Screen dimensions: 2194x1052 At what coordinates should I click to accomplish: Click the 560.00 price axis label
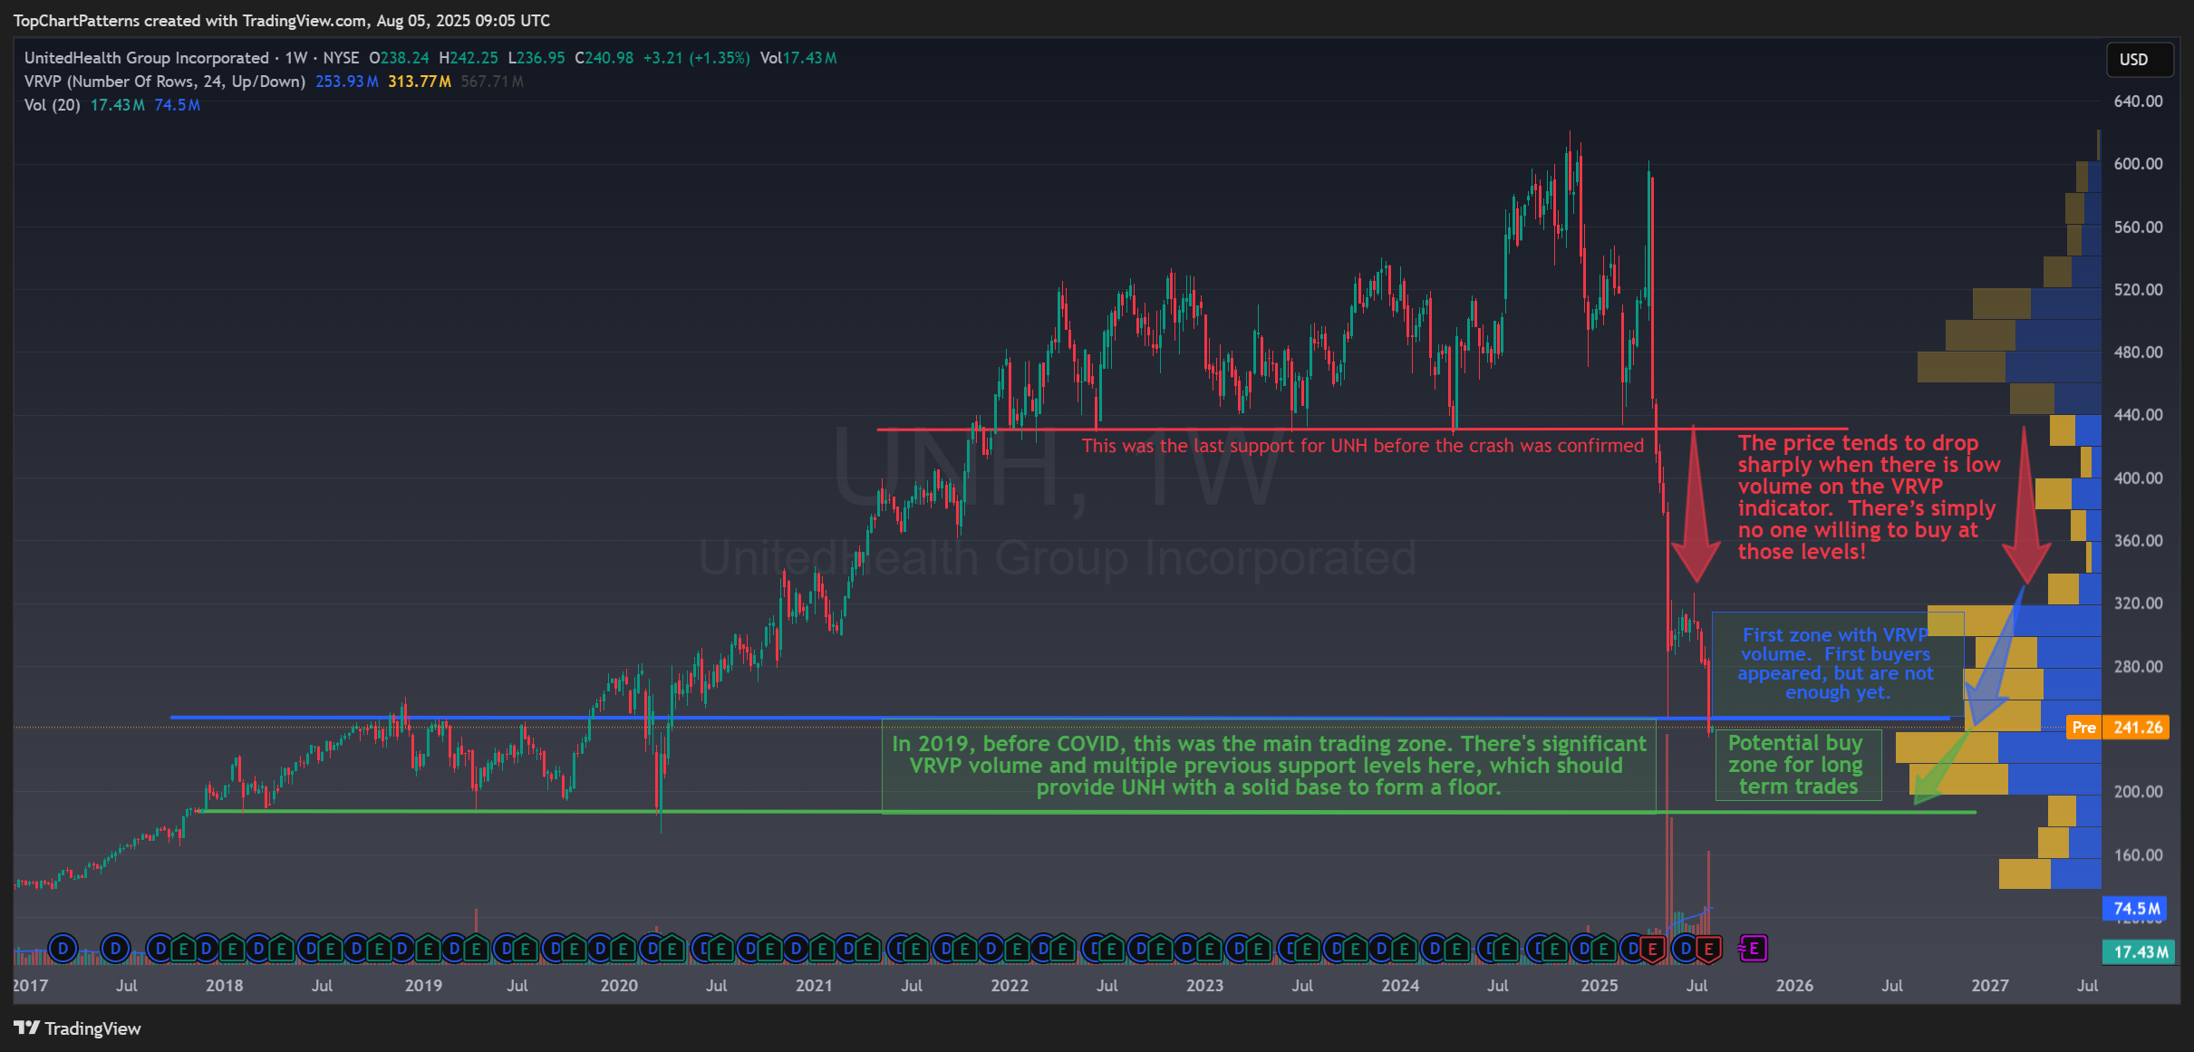2138,227
